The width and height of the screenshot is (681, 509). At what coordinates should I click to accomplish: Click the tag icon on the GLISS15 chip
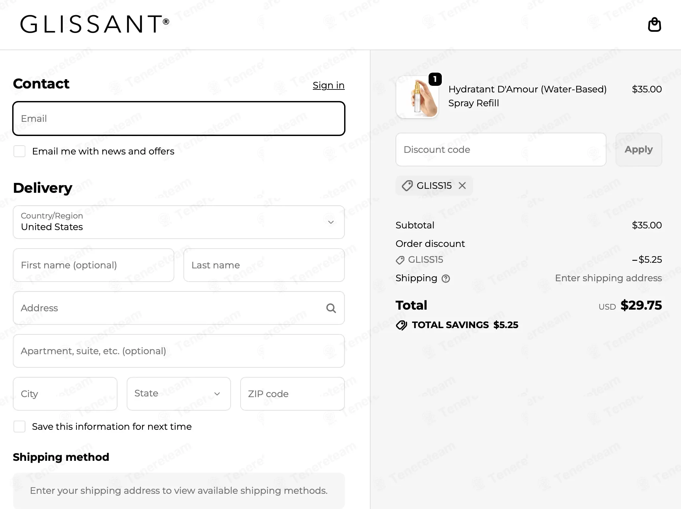407,186
